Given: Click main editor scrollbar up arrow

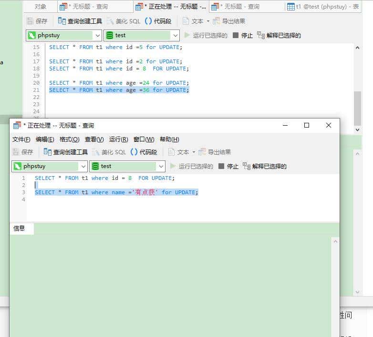Looking at the screenshot, I should tap(357, 48).
